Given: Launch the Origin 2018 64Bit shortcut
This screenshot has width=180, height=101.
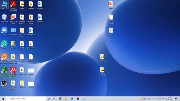Looking at the screenshot, I should click(x=13, y=19).
